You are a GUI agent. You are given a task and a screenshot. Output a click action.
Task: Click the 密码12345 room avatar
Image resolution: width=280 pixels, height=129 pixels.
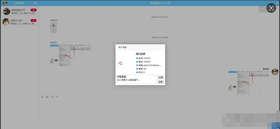tap(6, 22)
